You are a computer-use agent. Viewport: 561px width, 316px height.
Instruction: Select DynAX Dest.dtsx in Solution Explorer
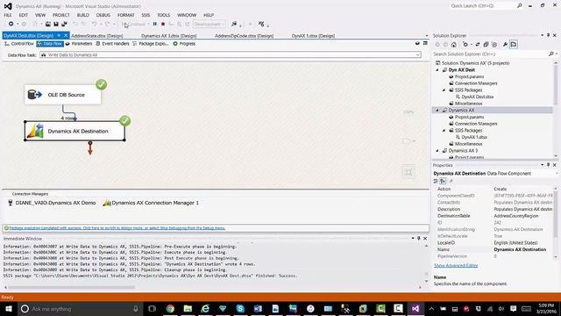click(x=477, y=97)
